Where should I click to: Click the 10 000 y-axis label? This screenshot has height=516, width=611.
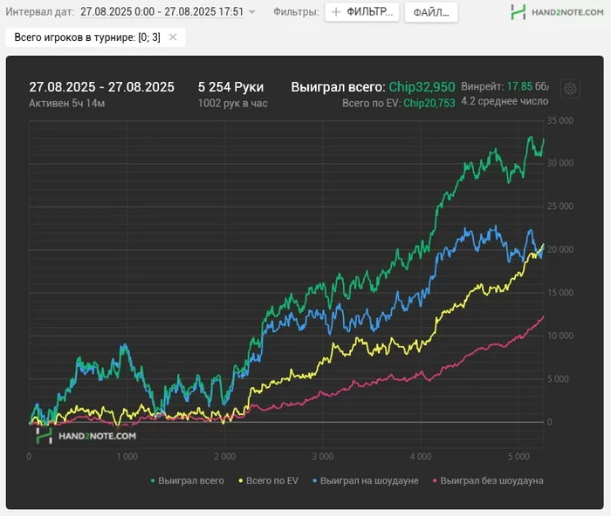[x=560, y=336]
